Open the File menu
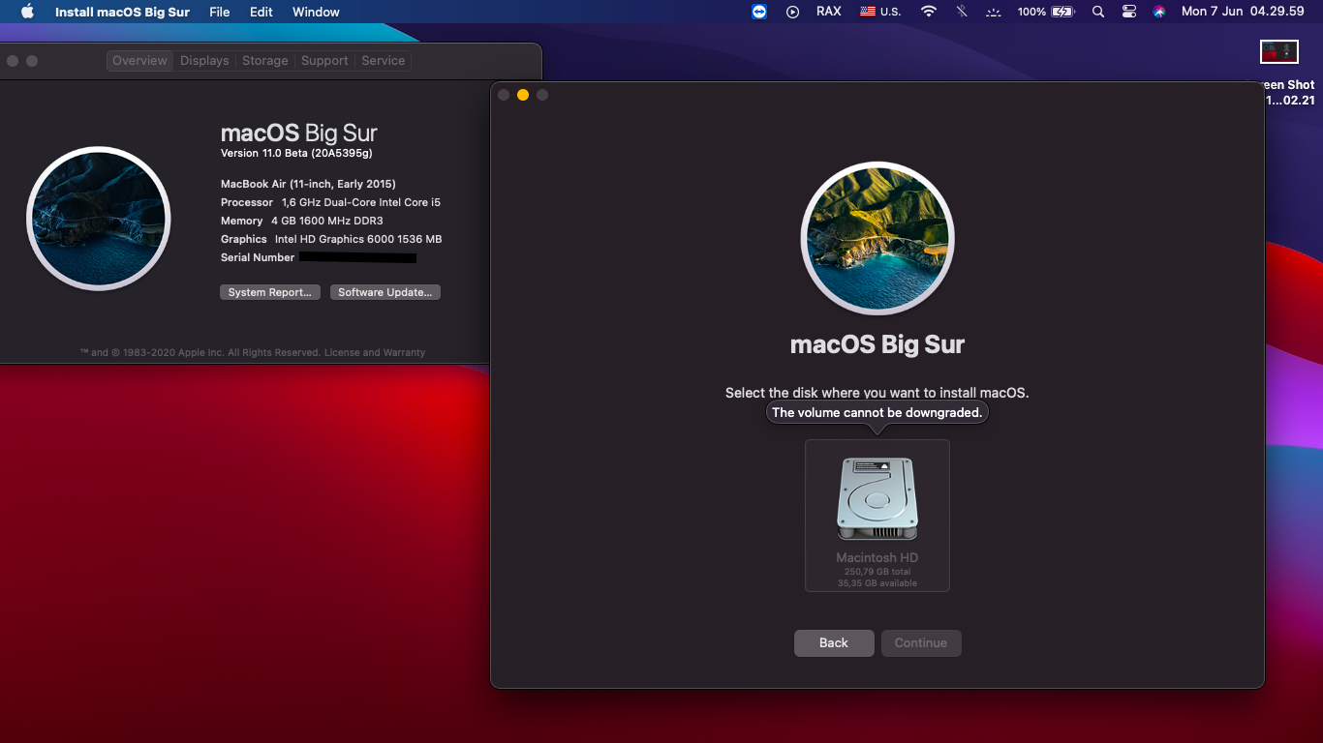 point(220,12)
